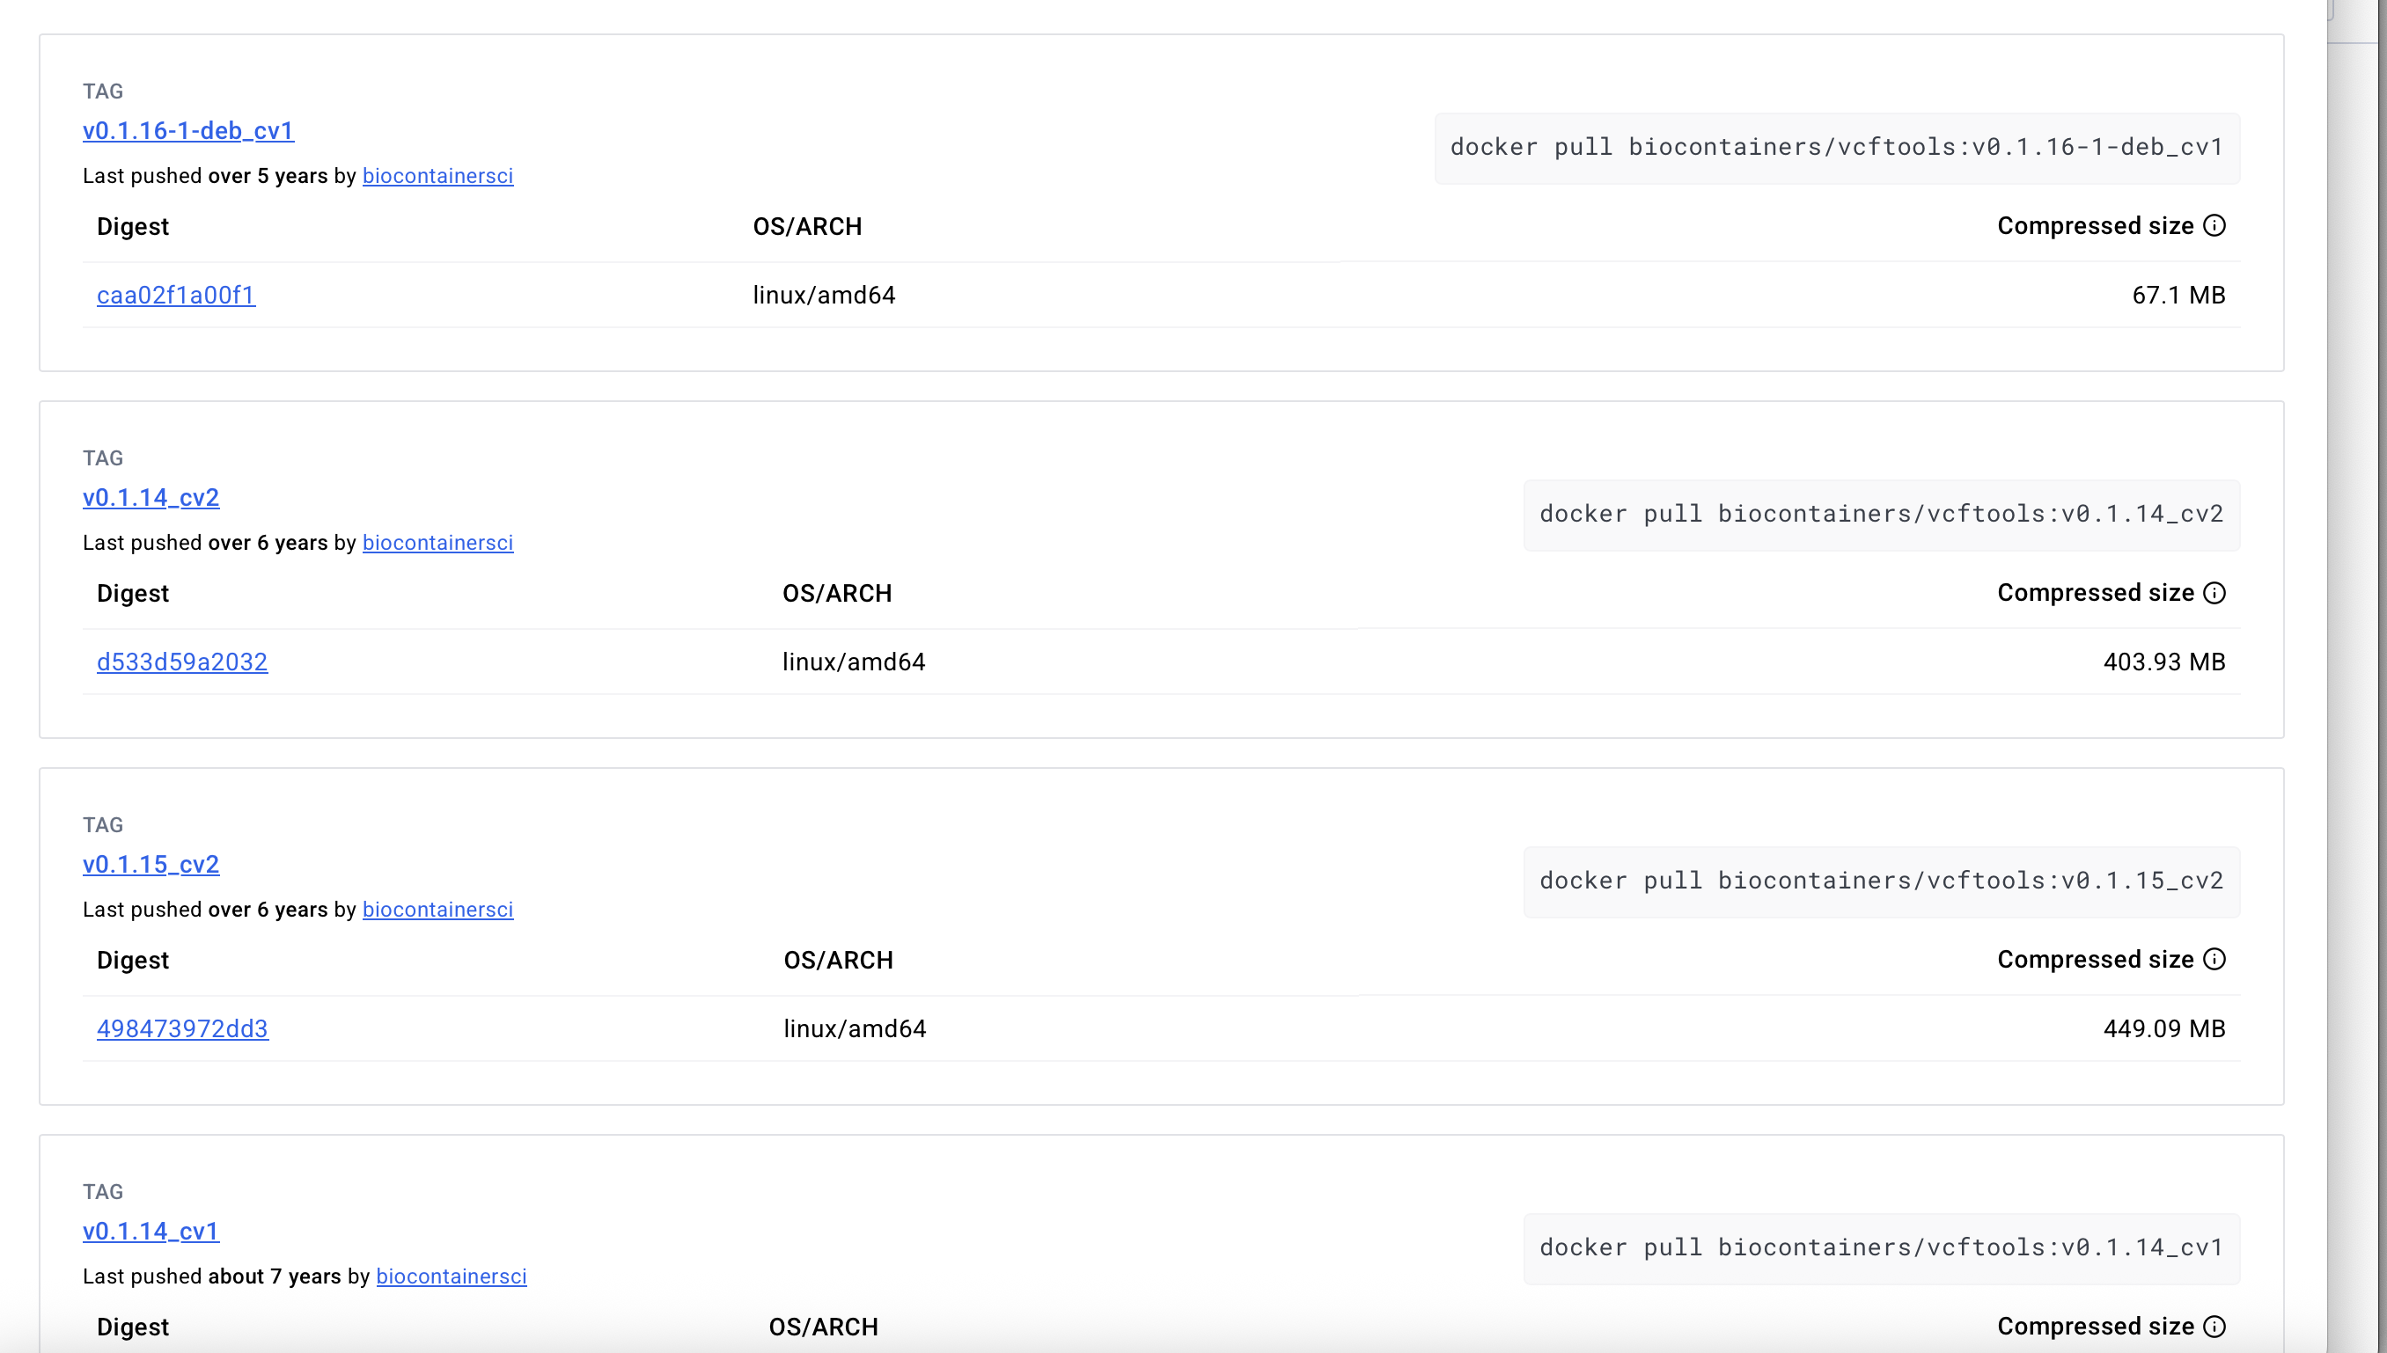2387x1353 pixels.
Task: Click docker pull command for v0.1.16-1-deb_cv1
Action: tap(1836, 148)
